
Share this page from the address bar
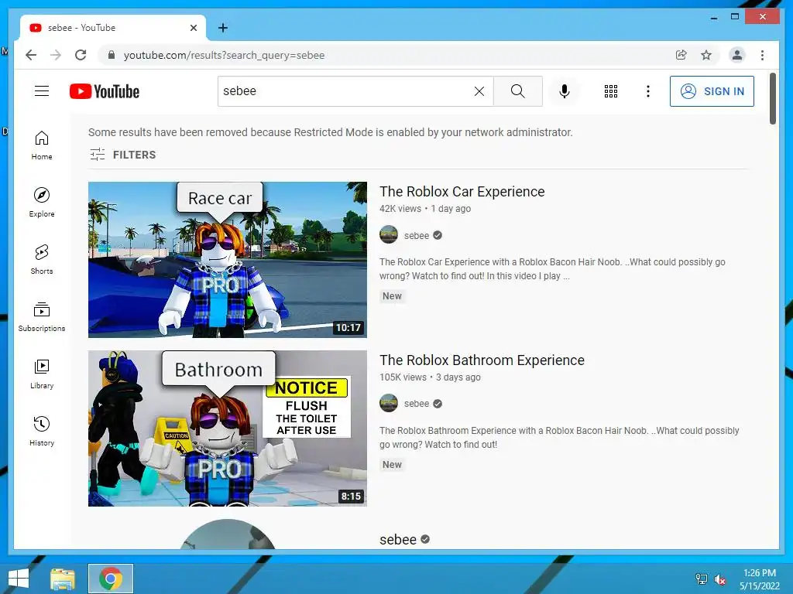pos(681,55)
